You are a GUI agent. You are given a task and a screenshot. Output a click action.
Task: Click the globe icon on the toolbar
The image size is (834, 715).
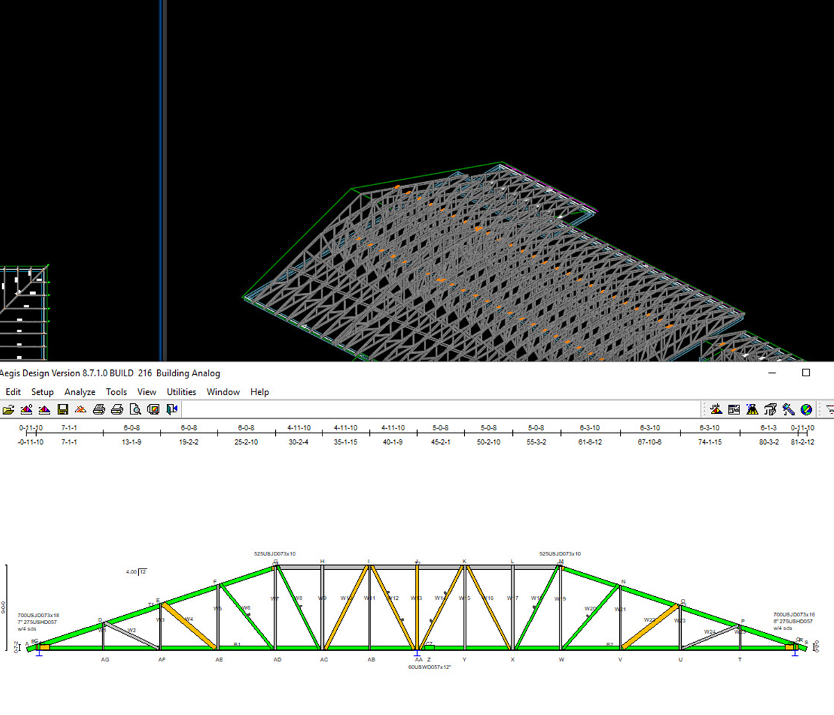click(x=806, y=409)
